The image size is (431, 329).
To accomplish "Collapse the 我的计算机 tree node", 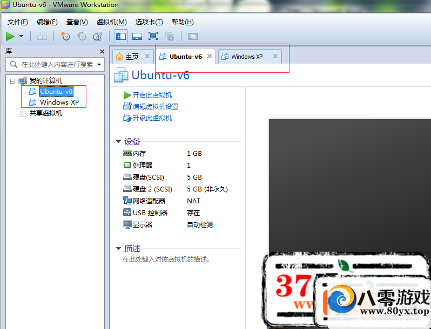I will (12, 81).
